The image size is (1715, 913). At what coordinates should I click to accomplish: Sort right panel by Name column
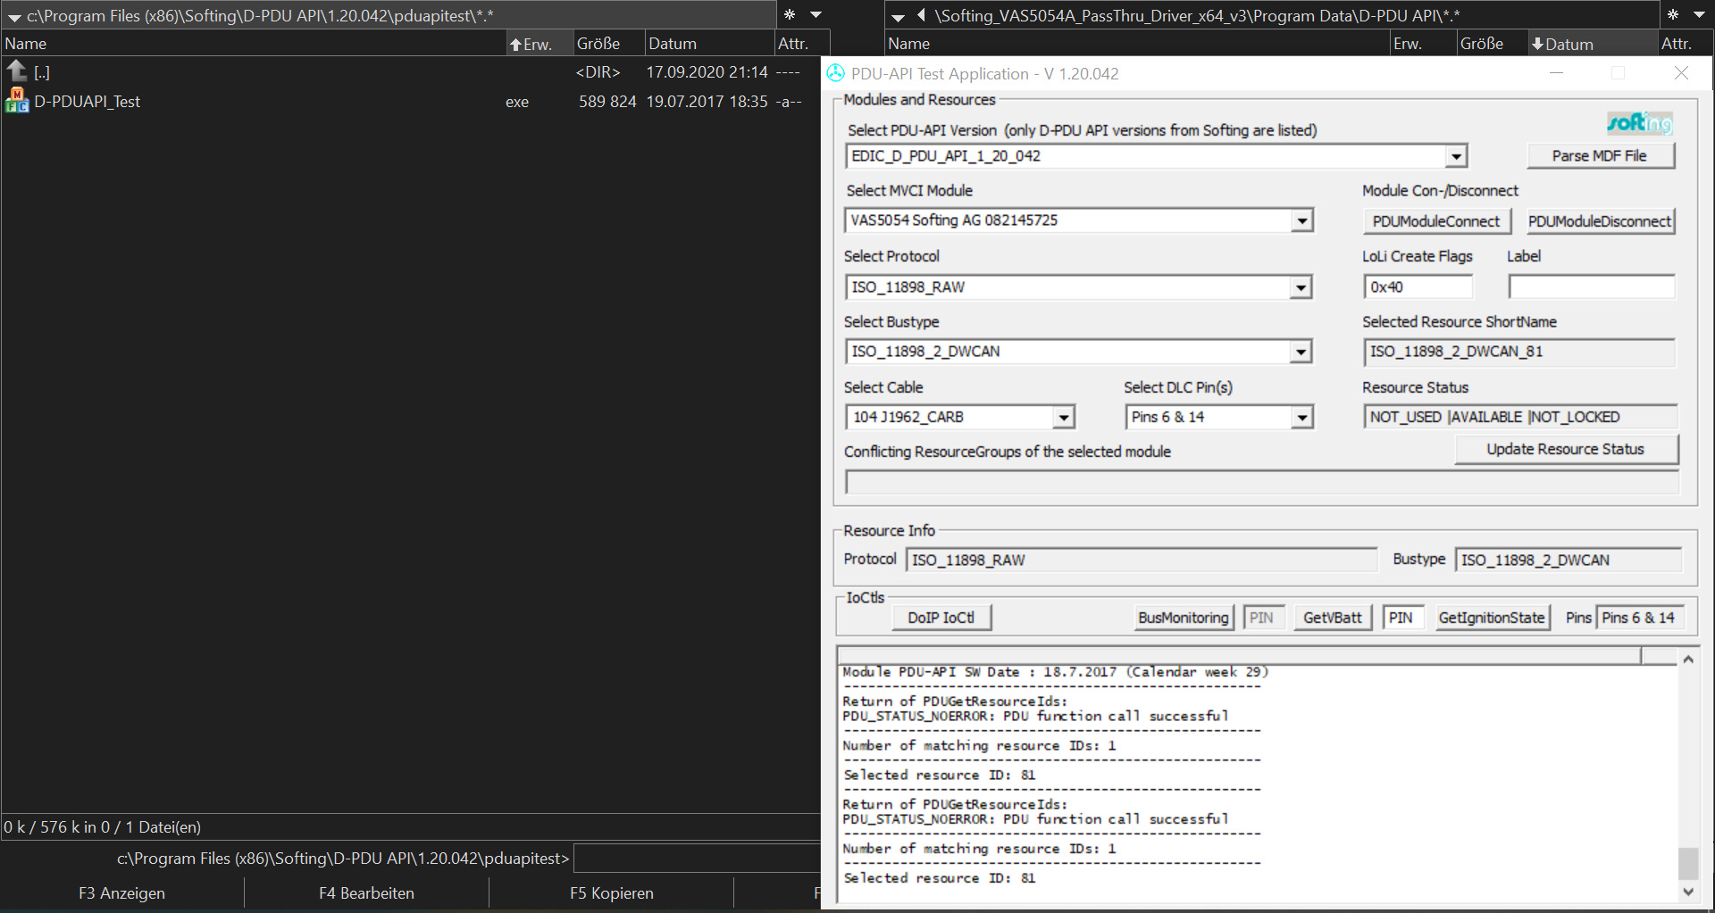(1137, 43)
